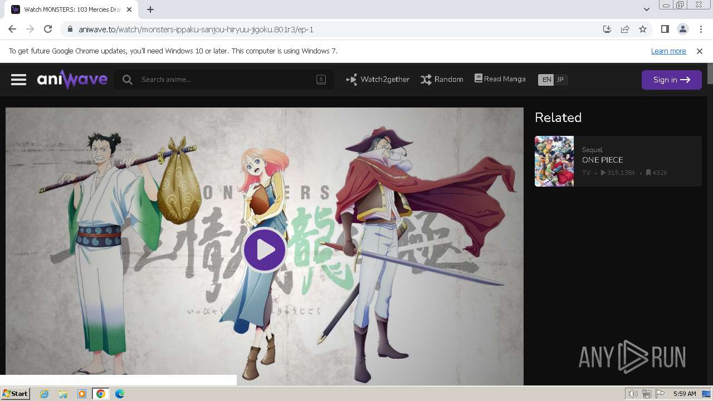The width and height of the screenshot is (713, 401).
Task: Open a new tab
Action: coord(150,9)
